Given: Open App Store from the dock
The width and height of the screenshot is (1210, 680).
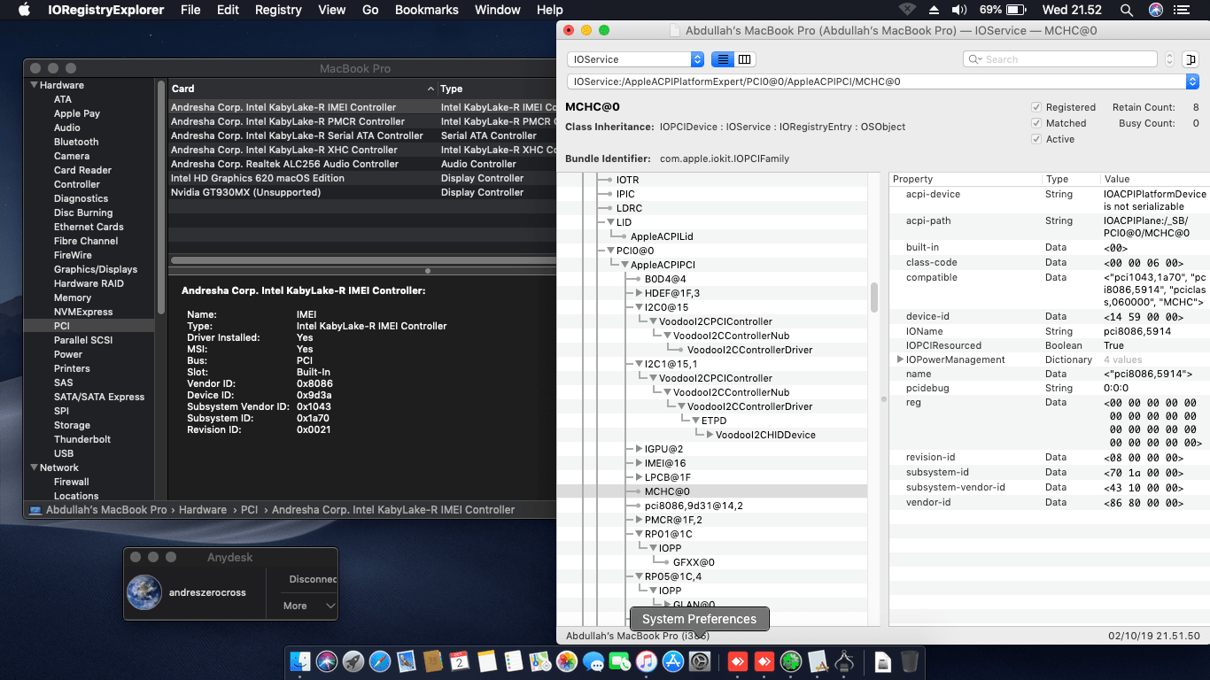Looking at the screenshot, I should pos(673,661).
